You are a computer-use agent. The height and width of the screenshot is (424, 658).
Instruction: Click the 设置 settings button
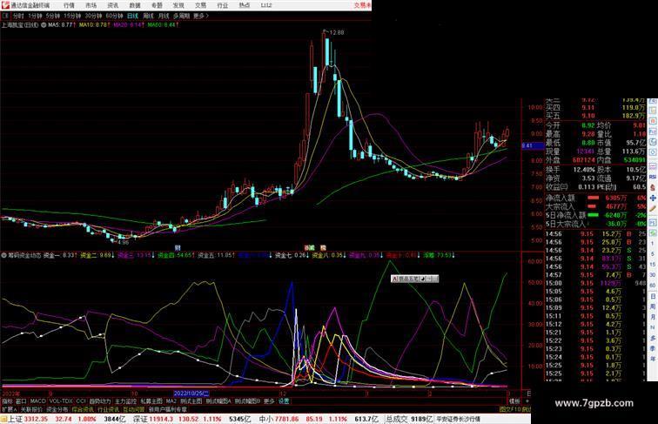284,401
